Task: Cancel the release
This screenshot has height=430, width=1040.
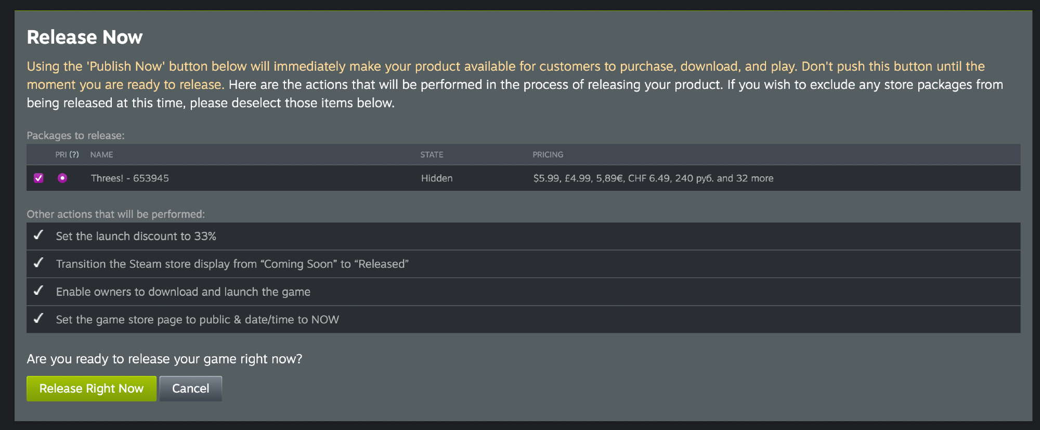Action: tap(190, 389)
